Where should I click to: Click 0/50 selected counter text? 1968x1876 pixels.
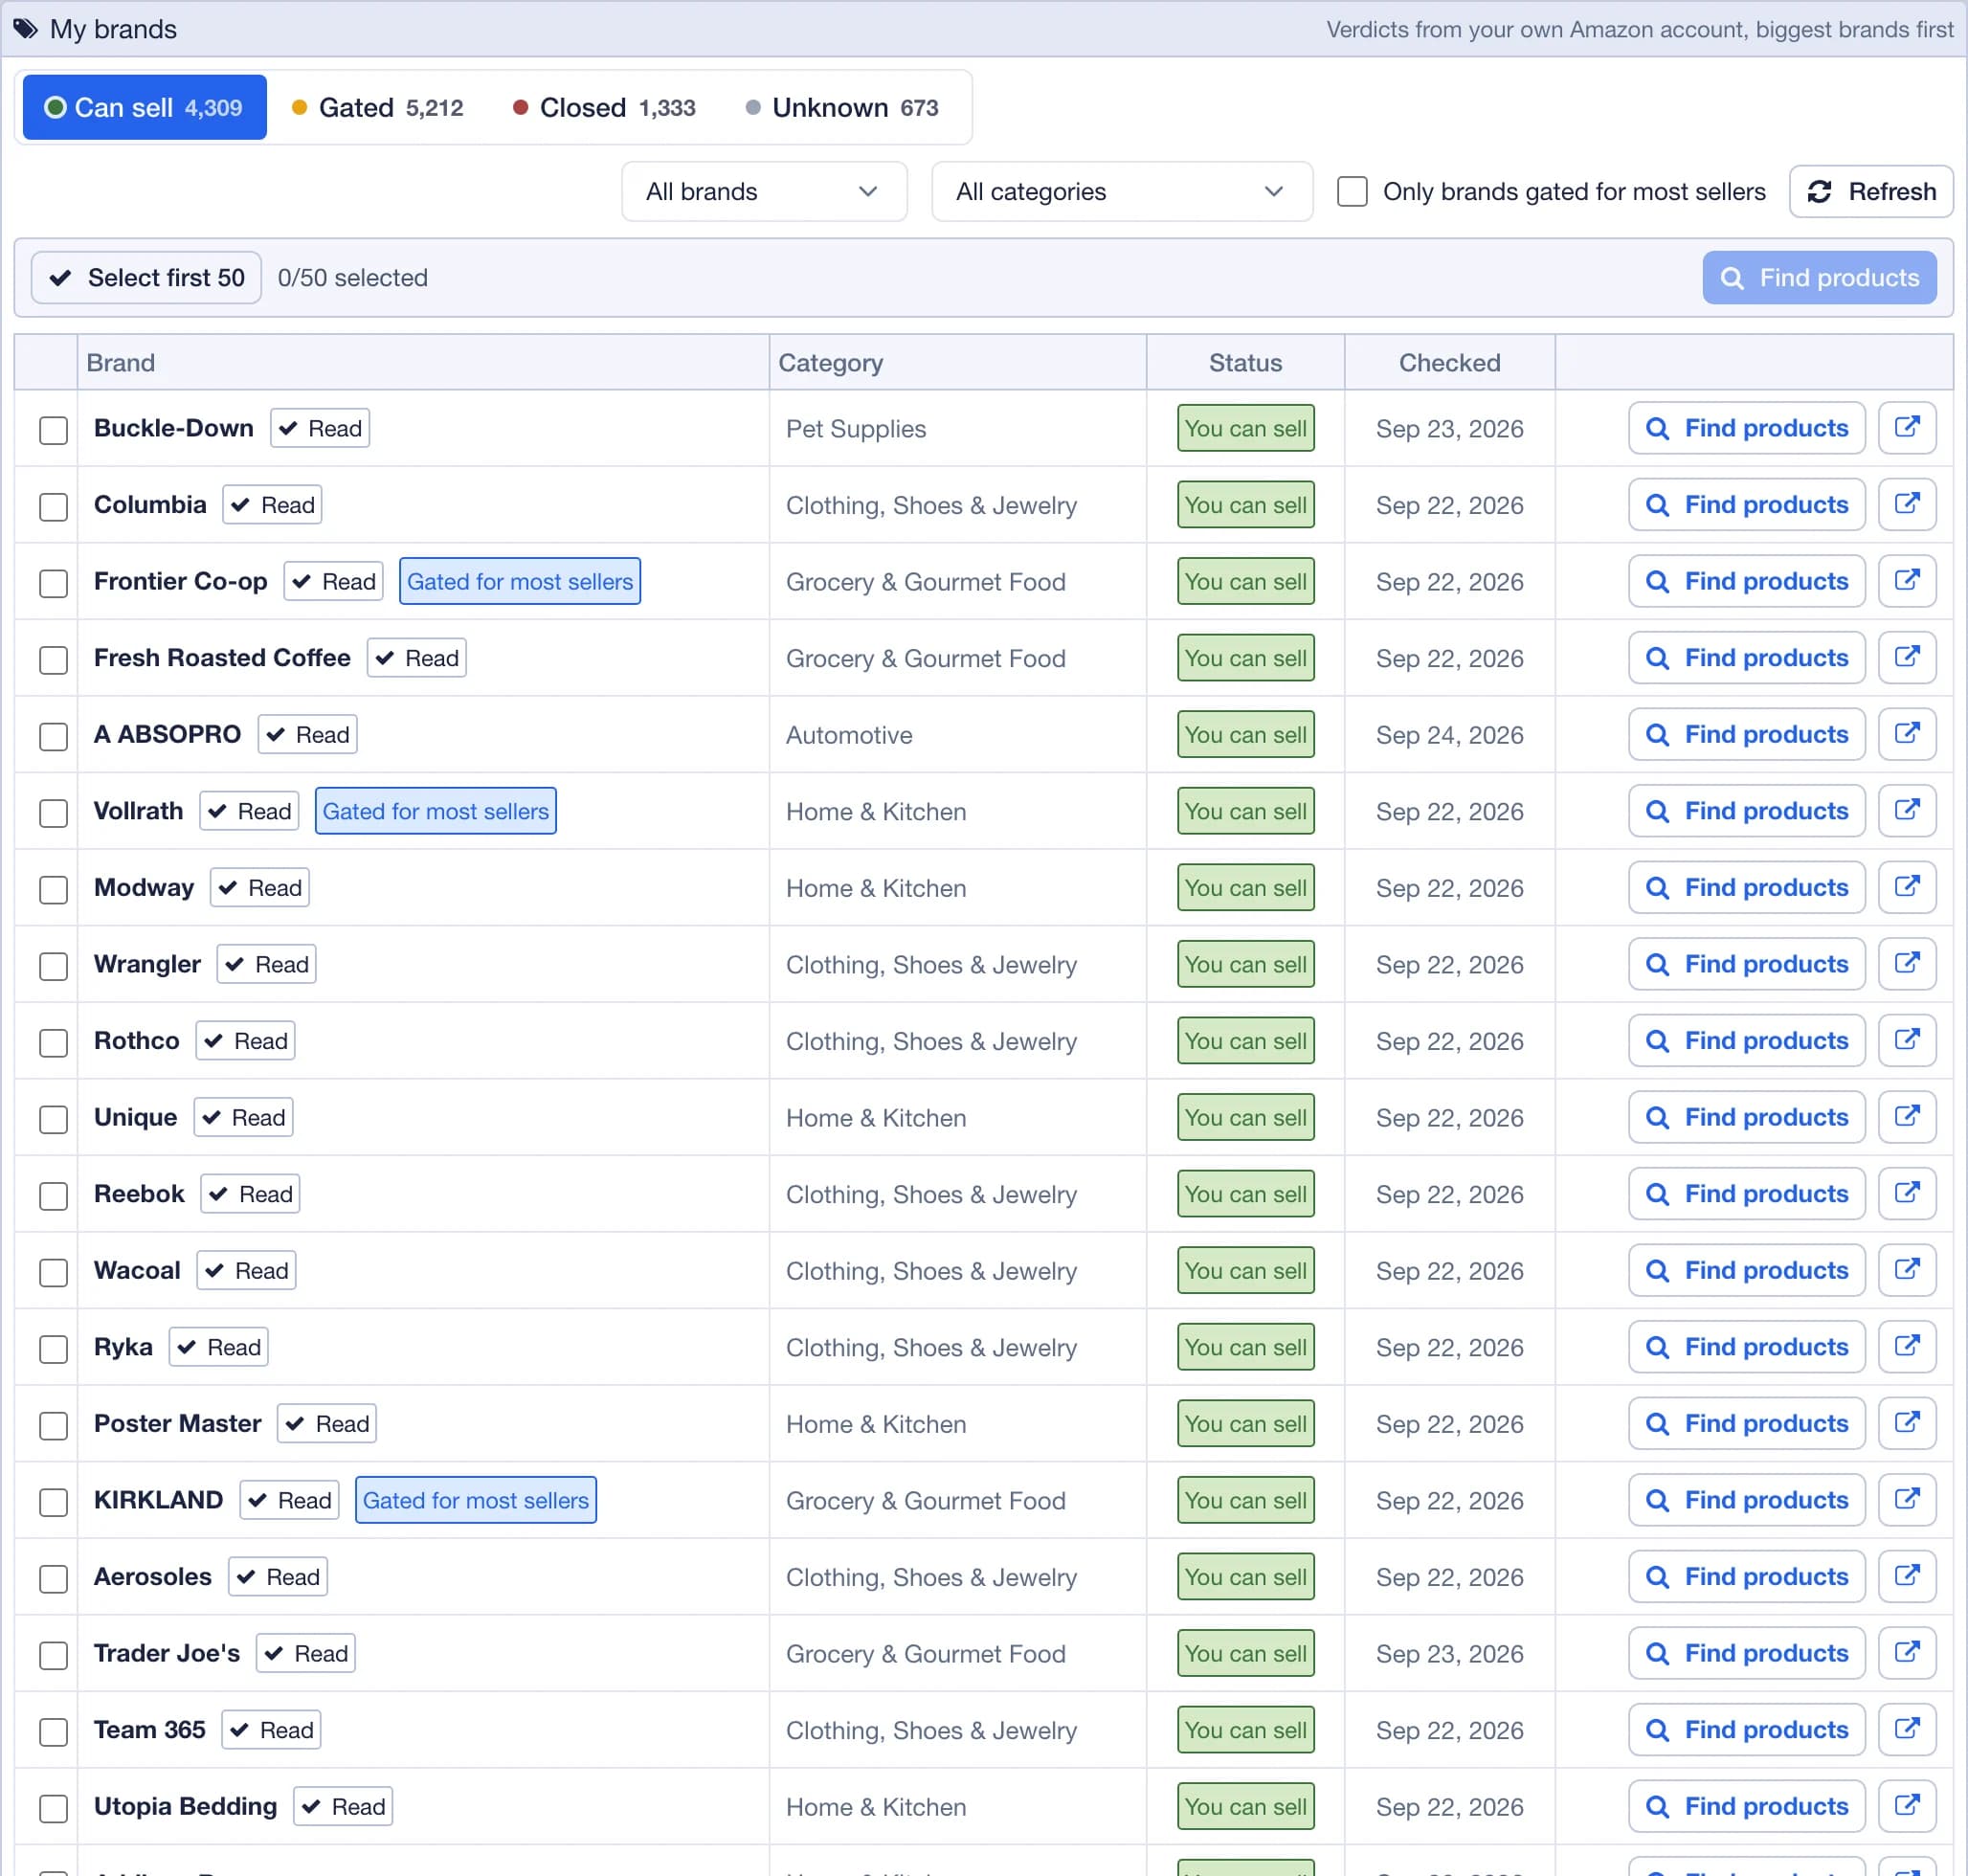(352, 277)
